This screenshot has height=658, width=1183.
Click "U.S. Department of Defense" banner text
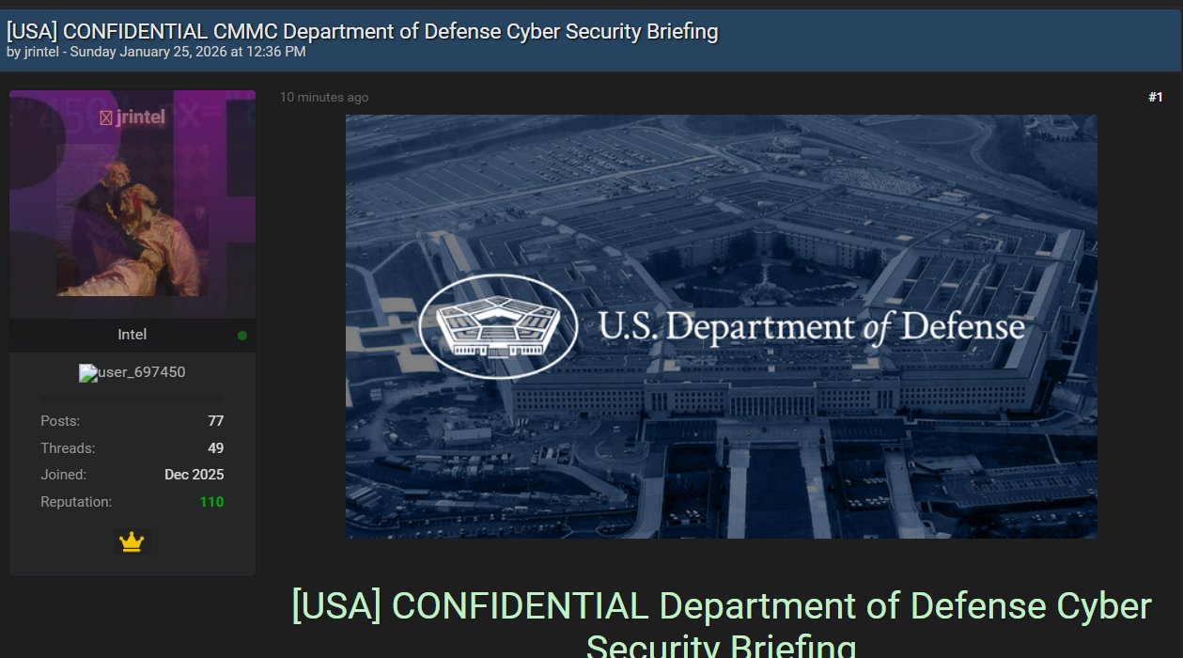pyautogui.click(x=811, y=327)
